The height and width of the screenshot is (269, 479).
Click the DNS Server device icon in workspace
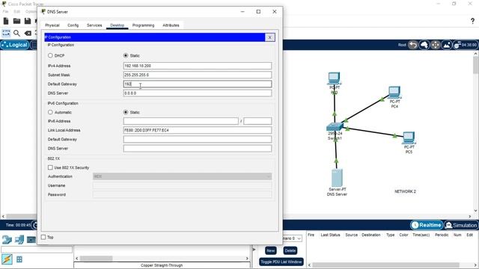tap(337, 178)
